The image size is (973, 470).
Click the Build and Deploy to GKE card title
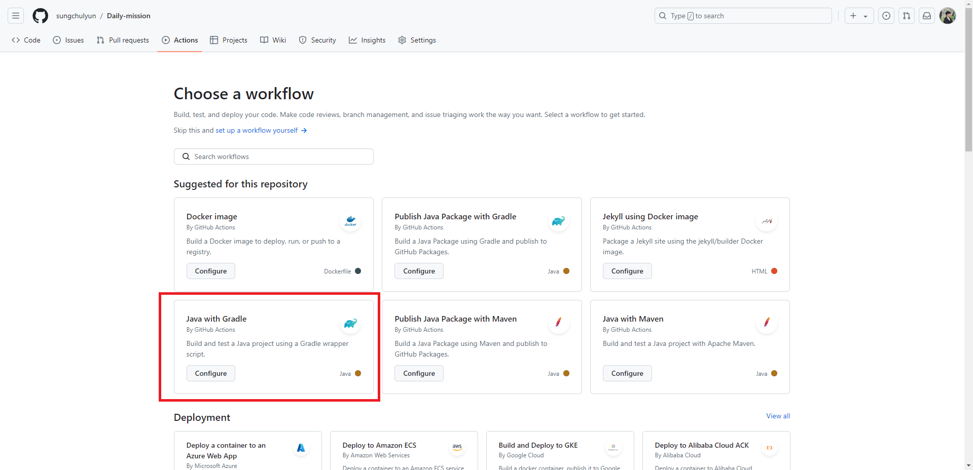click(538, 445)
